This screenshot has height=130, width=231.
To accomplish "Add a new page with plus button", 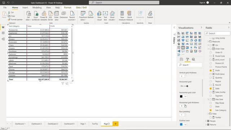I will click(x=115, y=124).
